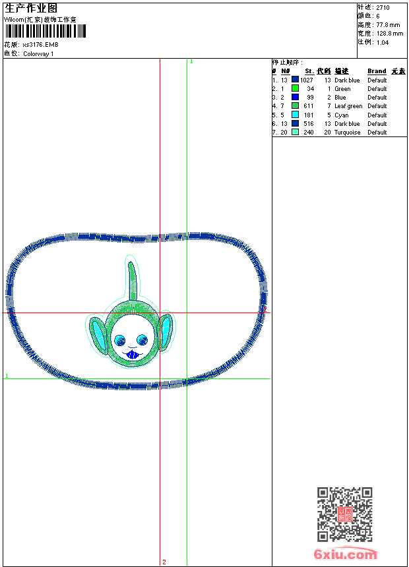Choose the Turquoise color swatch
Screen dimensions: 409x567
296,132
